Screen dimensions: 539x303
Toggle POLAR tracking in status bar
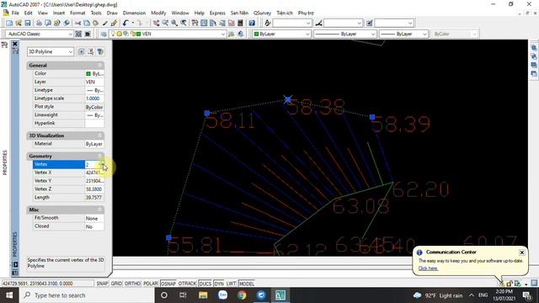tap(150, 284)
